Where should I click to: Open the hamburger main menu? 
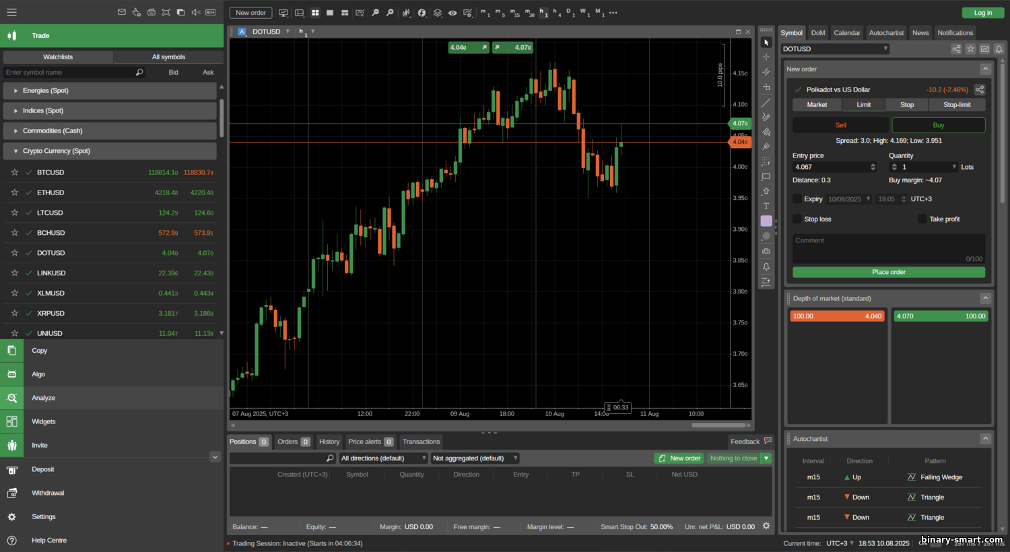tap(11, 12)
